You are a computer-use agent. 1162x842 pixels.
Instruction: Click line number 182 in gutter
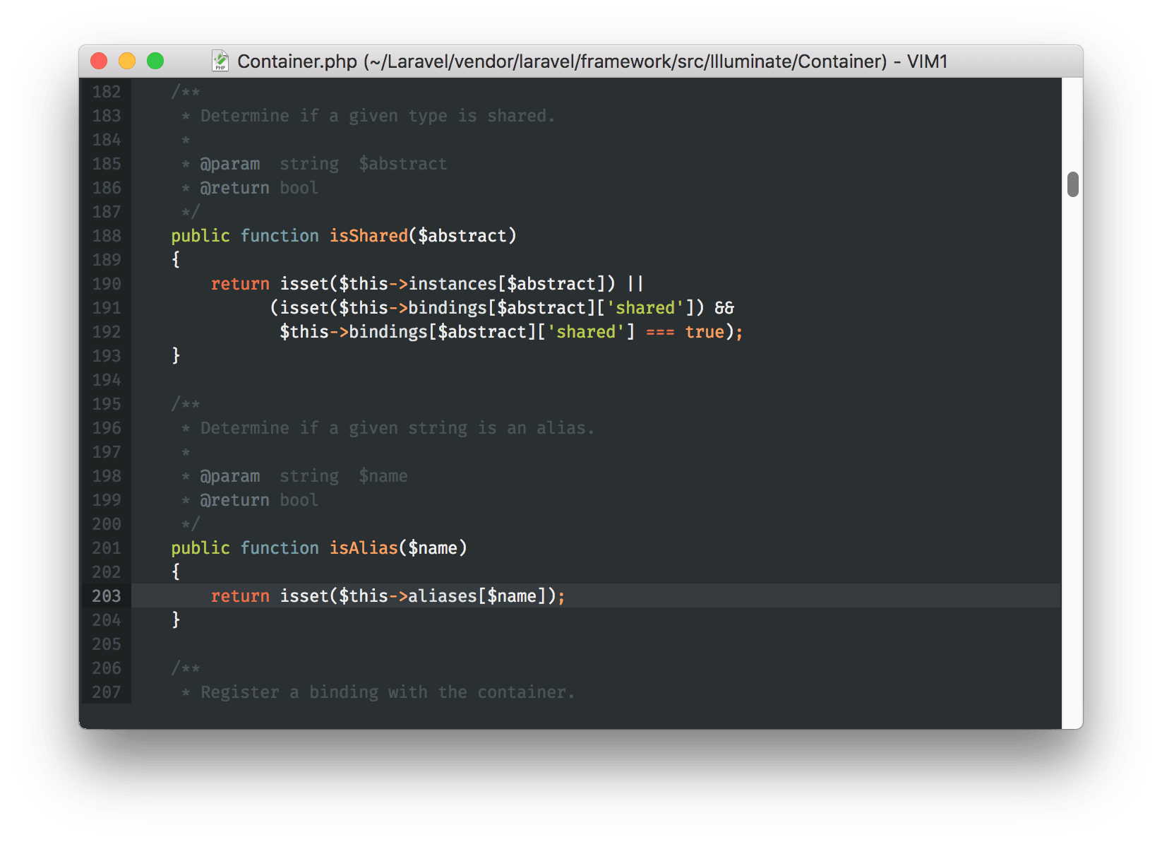[107, 92]
